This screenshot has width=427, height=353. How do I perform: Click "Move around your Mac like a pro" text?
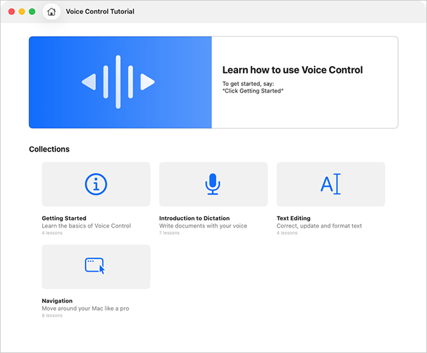coord(85,308)
